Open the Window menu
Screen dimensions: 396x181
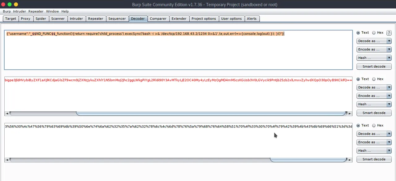point(52,11)
